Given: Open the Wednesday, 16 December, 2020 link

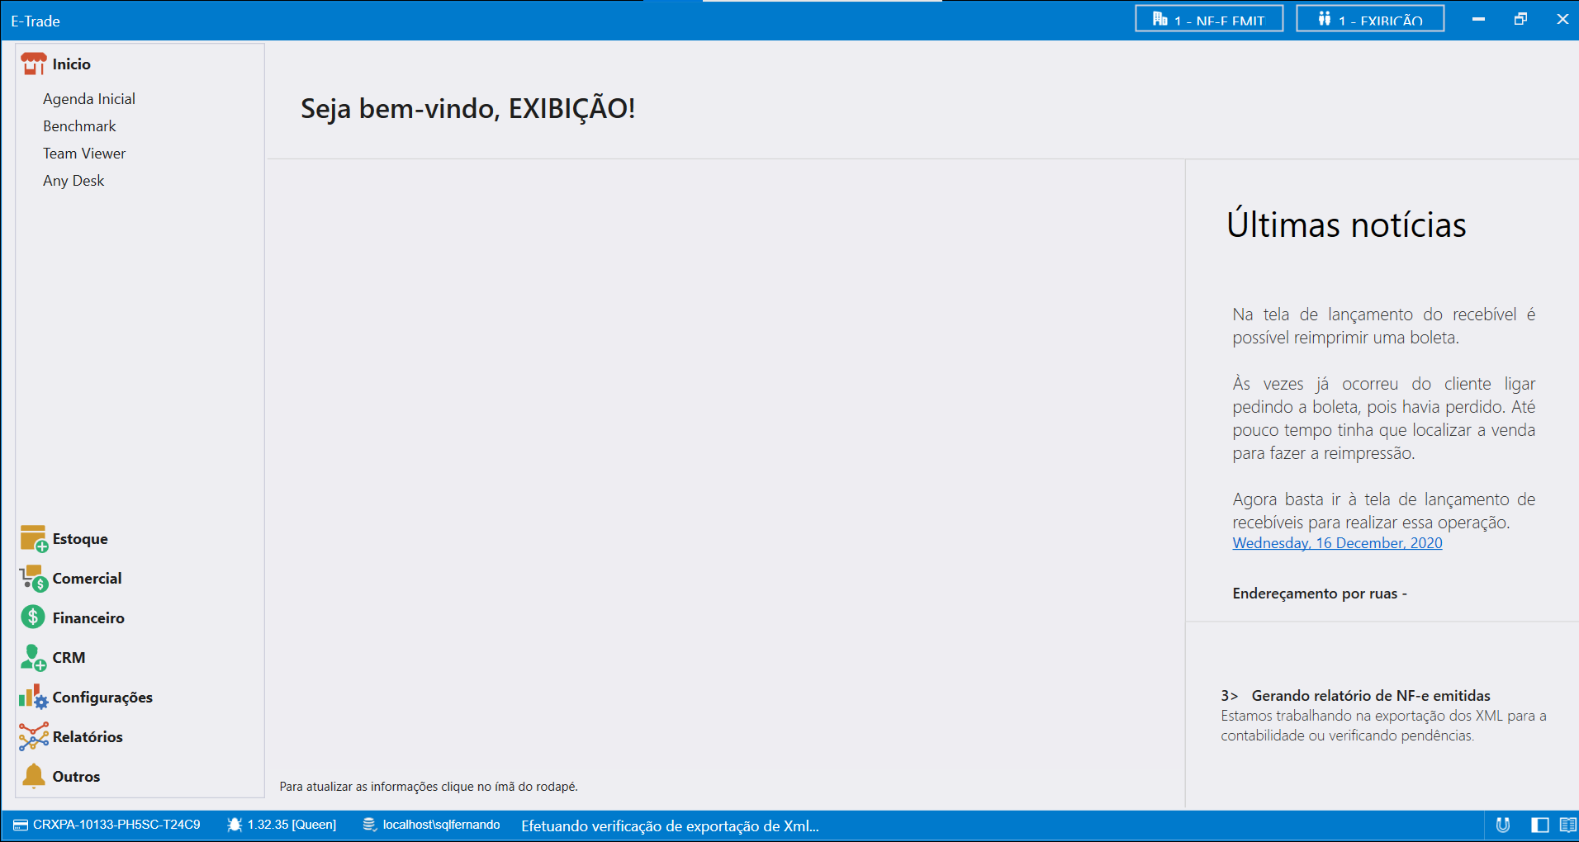Looking at the screenshot, I should pos(1337,543).
